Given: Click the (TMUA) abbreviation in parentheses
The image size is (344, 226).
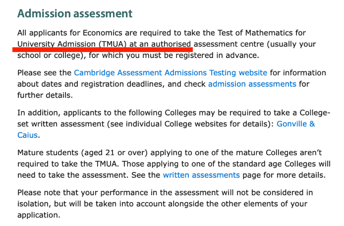Looking at the screenshot, I should pyautogui.click(x=113, y=44).
